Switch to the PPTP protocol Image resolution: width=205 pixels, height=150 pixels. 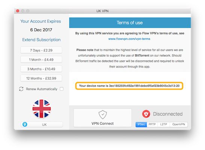click(152, 124)
